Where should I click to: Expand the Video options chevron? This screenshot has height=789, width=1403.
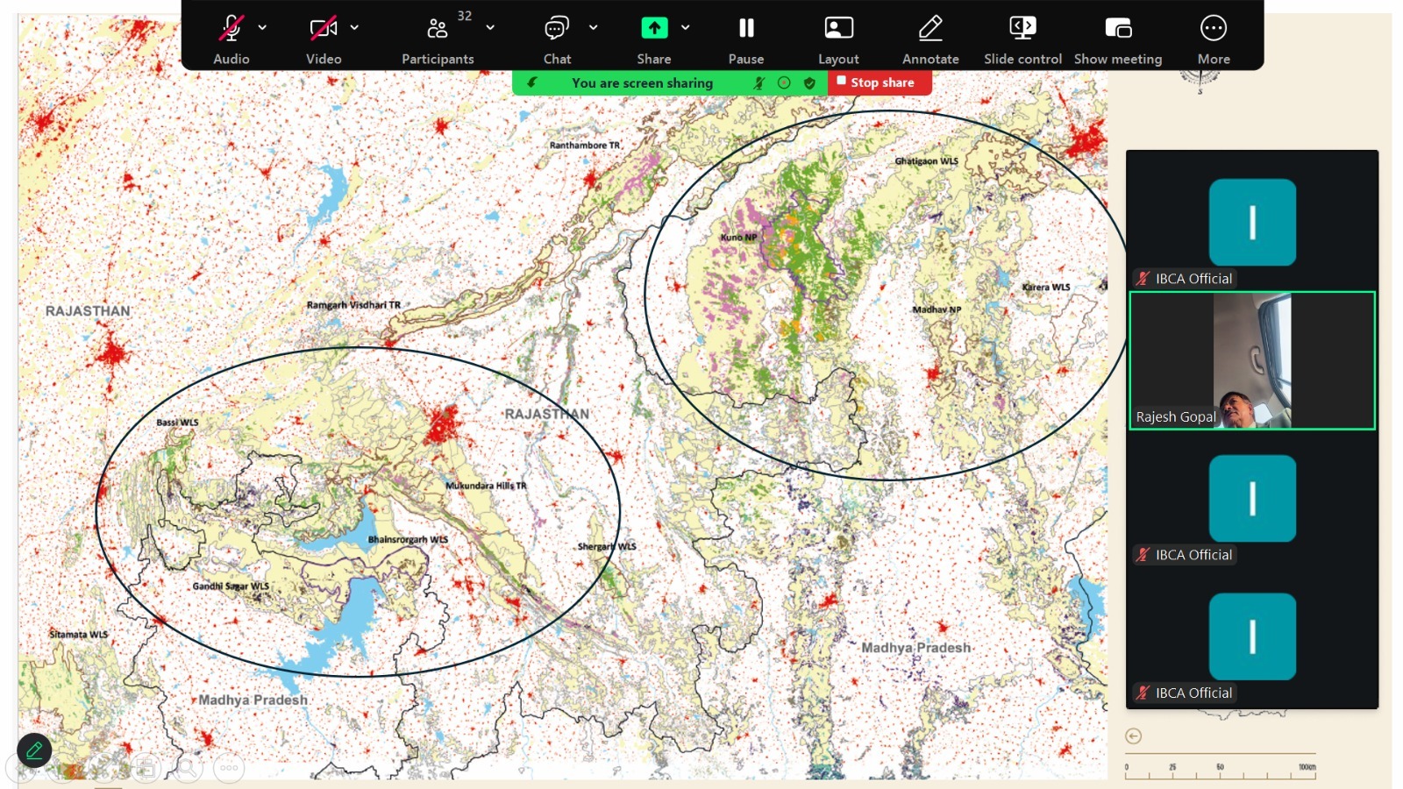pyautogui.click(x=354, y=28)
